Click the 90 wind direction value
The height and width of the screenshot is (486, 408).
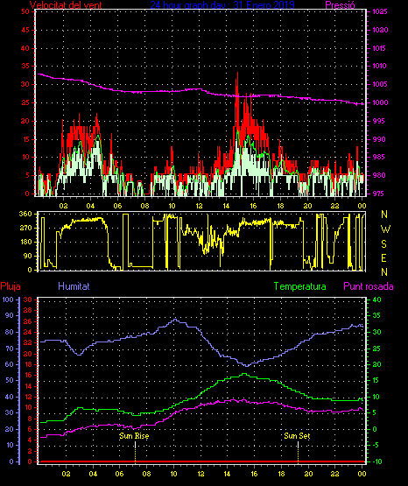pos(28,256)
